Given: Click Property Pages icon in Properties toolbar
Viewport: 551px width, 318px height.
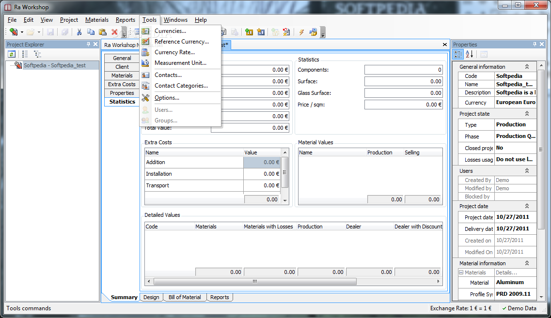Looking at the screenshot, I should pyautogui.click(x=484, y=54).
